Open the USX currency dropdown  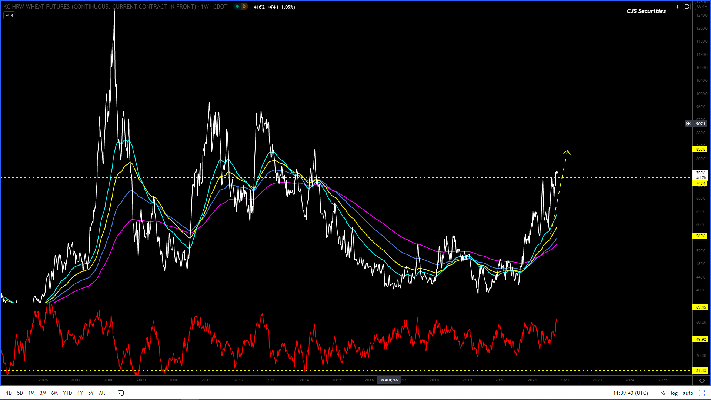pyautogui.click(x=701, y=6)
